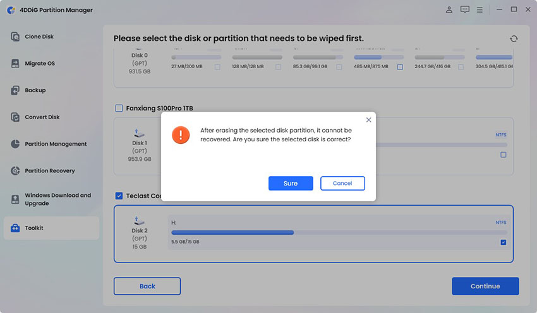Click the 304.5 GB/415.1 GB partition text
This screenshot has height=313, width=537.
click(x=494, y=66)
